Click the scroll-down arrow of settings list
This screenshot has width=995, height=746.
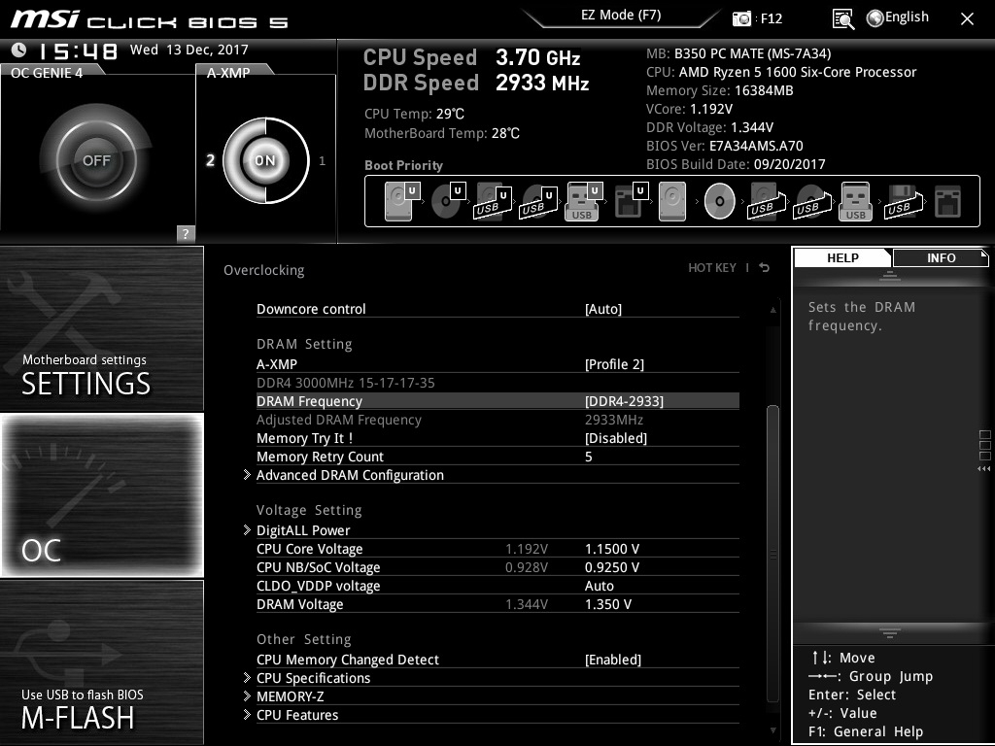coord(772,730)
